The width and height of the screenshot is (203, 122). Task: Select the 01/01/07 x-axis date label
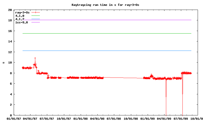tap(14, 119)
